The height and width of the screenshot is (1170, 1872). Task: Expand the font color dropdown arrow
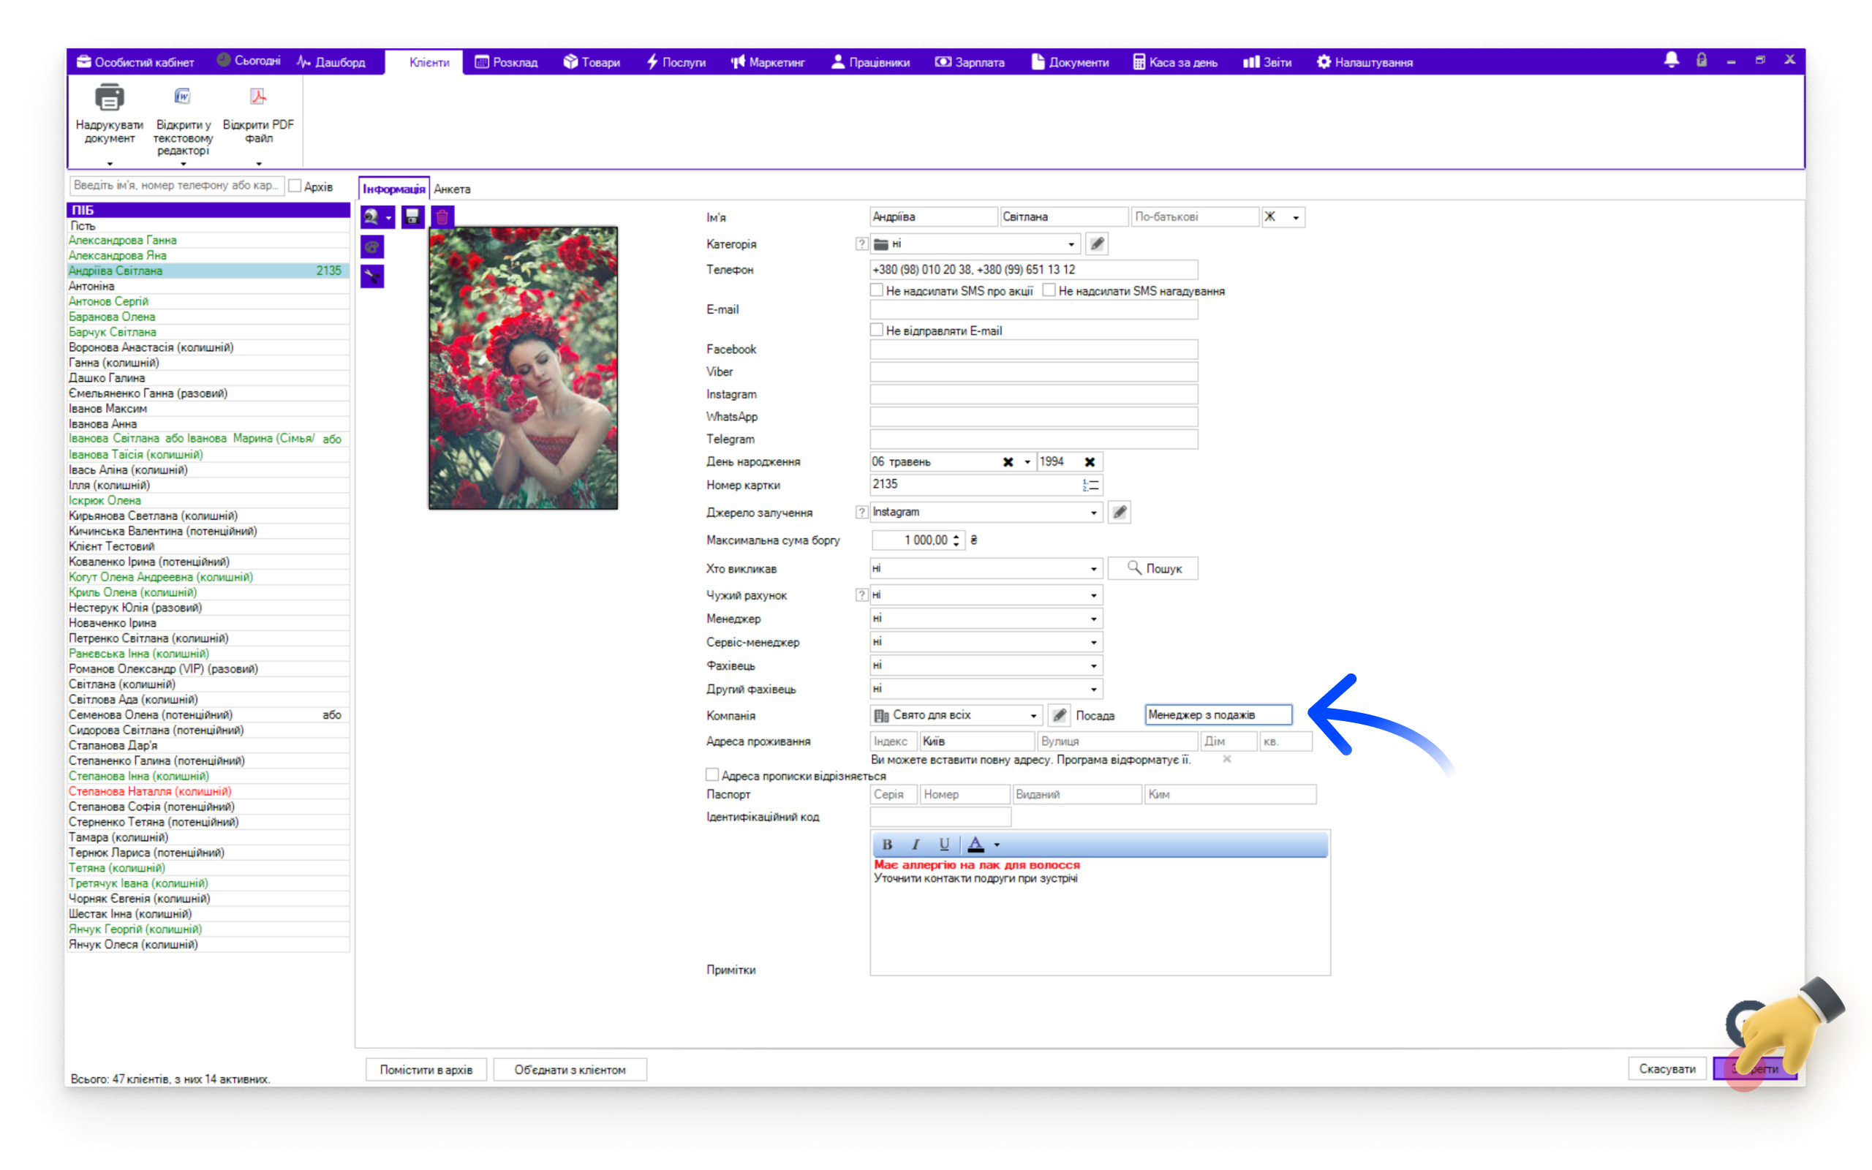coord(997,845)
